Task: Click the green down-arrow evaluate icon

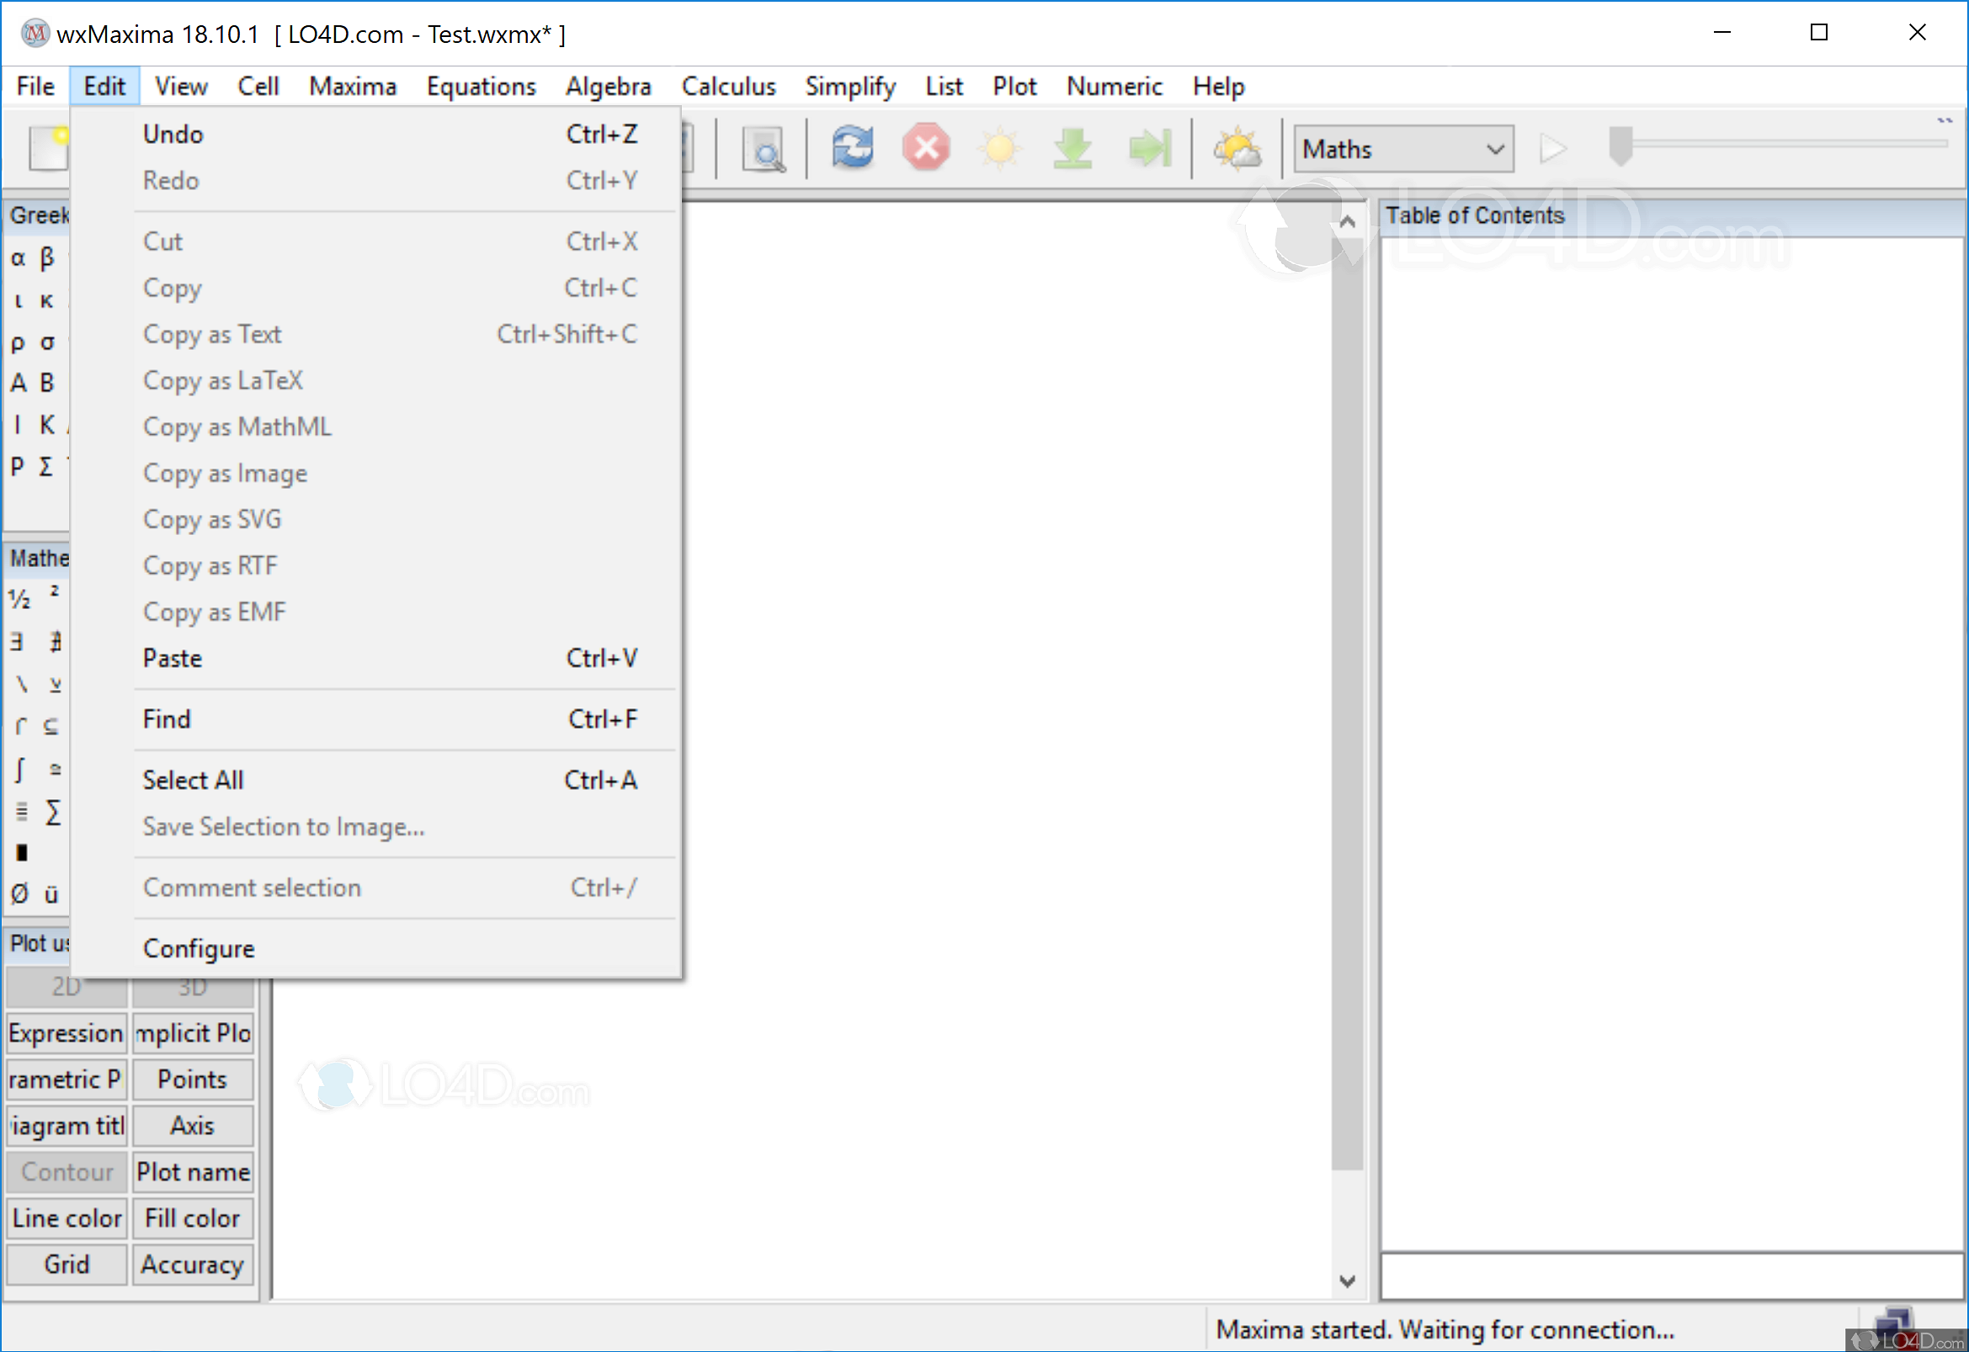Action: (x=1072, y=148)
